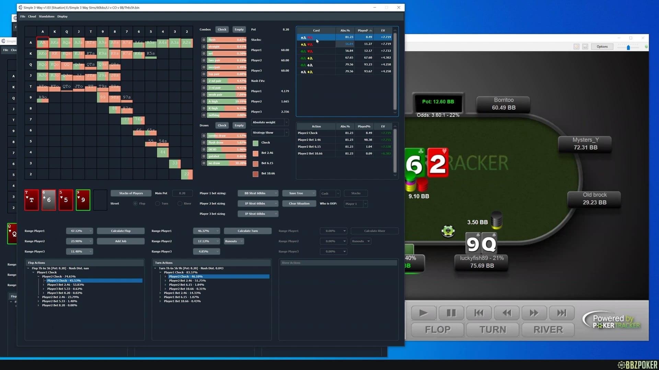Click the Calculate Turn button

click(x=247, y=231)
